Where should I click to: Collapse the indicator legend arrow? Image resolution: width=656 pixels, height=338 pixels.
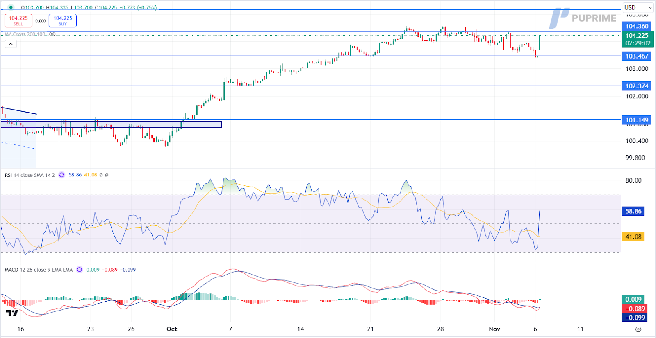tap(11, 44)
